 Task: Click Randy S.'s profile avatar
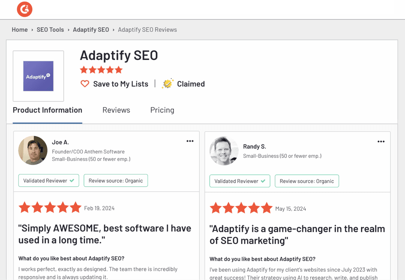(x=224, y=151)
